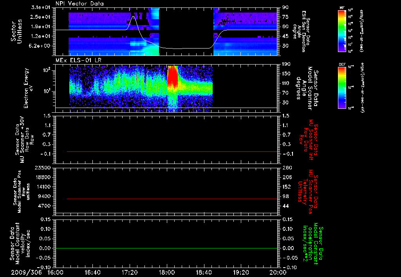Image resolution: width=401 pixels, height=277 pixels.
Task: Click the 75 degree elevation tick label
Action: pyautogui.click(x=285, y=17)
